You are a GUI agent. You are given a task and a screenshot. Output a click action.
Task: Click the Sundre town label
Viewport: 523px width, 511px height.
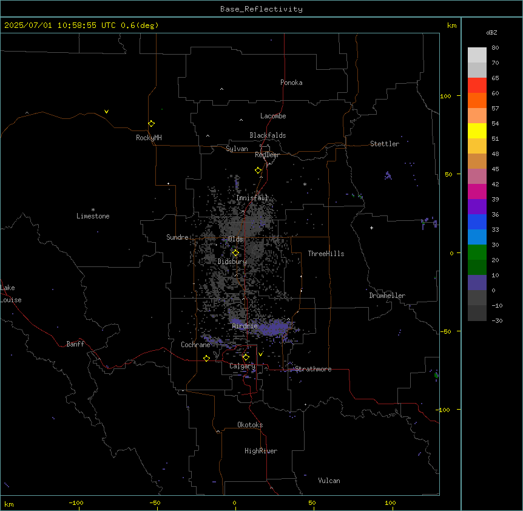pos(177,237)
